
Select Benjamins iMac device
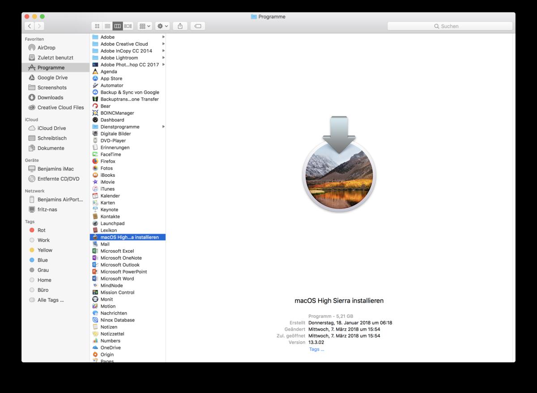[x=55, y=169]
